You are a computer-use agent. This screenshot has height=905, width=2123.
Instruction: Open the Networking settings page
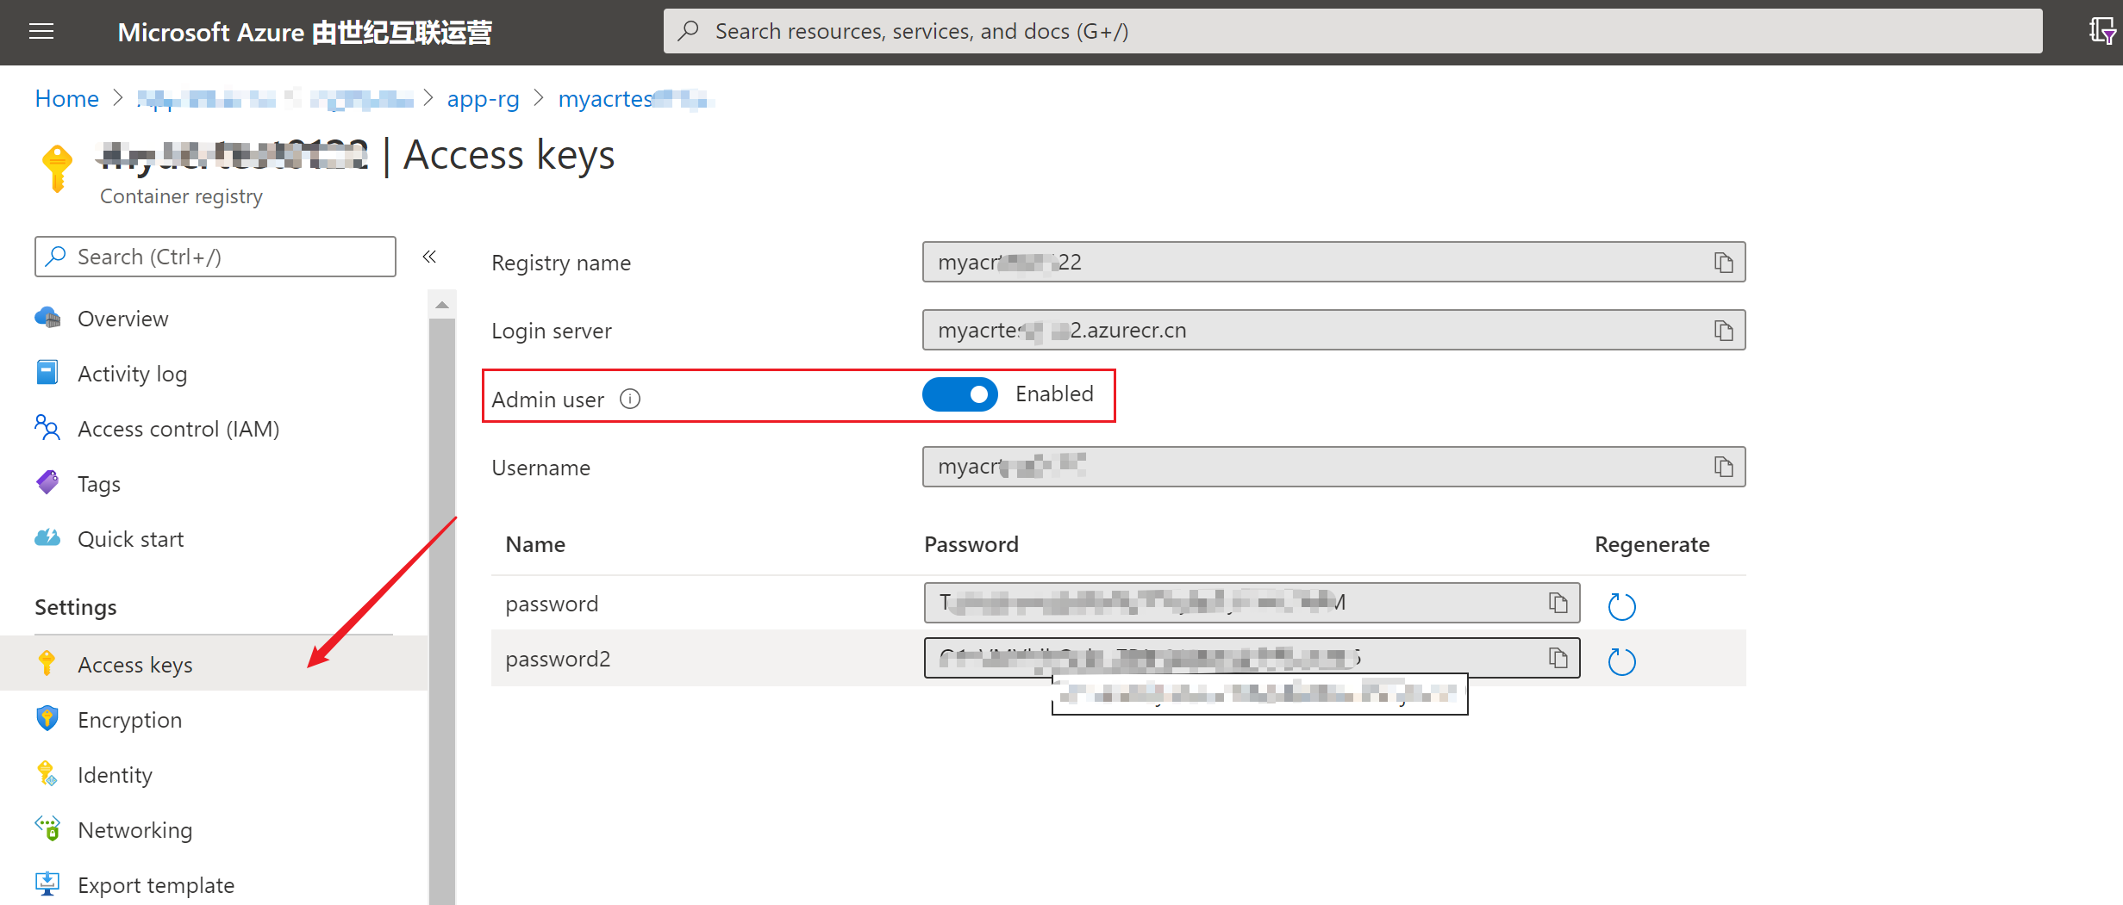point(134,830)
